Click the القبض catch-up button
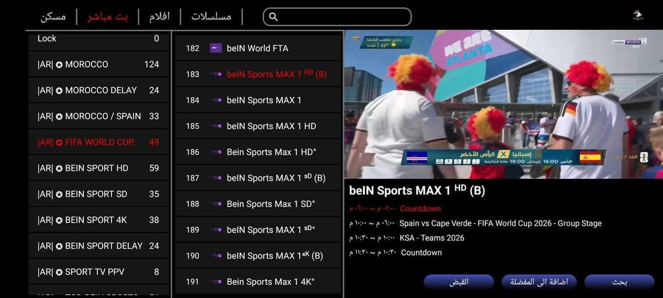The image size is (663, 298). [x=459, y=282]
